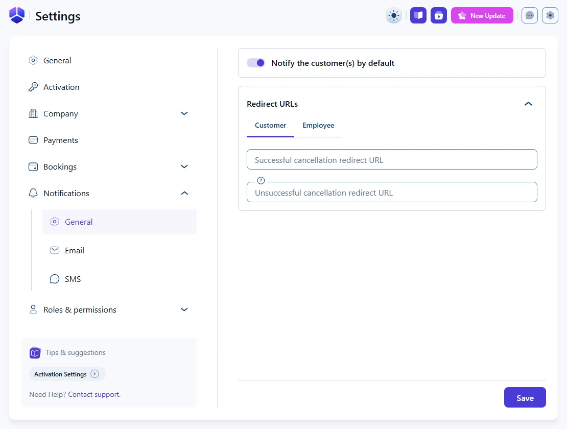Screen dimensions: 567x429
Task: Expand Roles & permissions section
Action: click(x=184, y=309)
